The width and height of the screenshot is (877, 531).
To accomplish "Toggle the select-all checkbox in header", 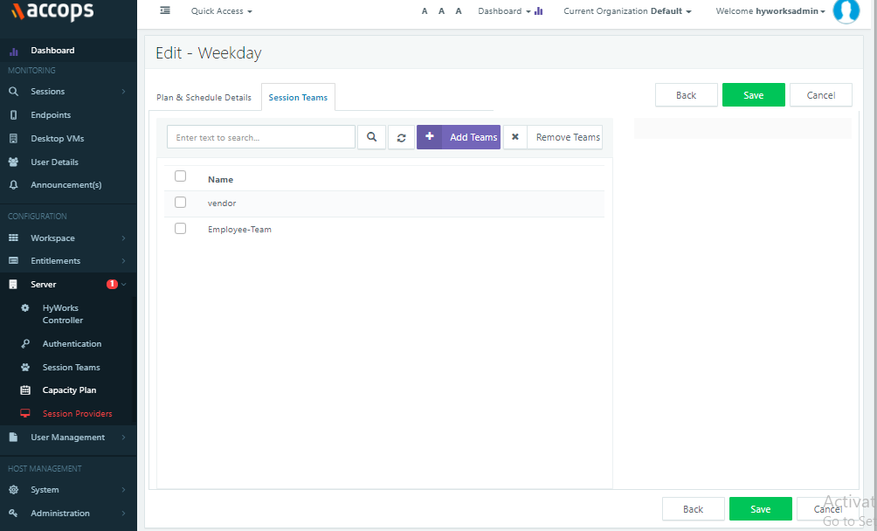I will (x=181, y=176).
